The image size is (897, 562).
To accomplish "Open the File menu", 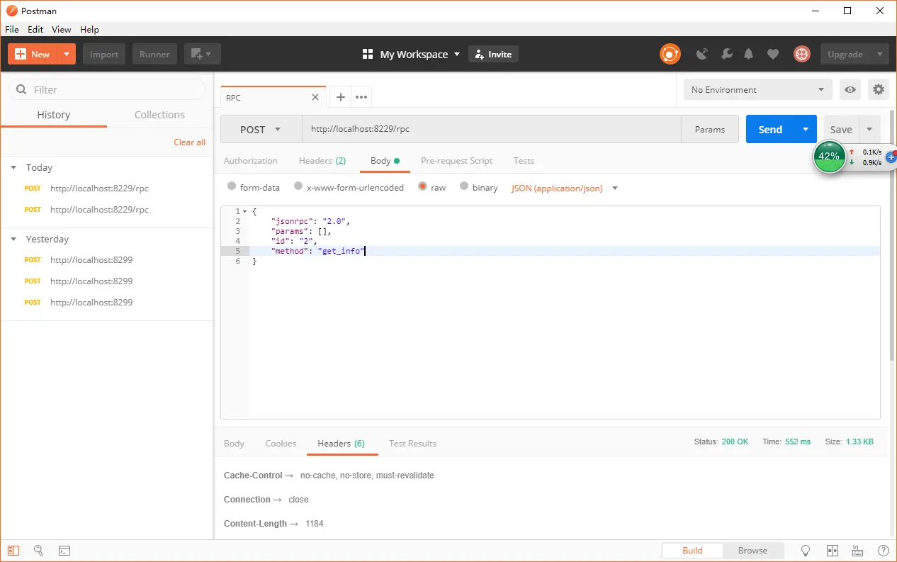I will [12, 29].
